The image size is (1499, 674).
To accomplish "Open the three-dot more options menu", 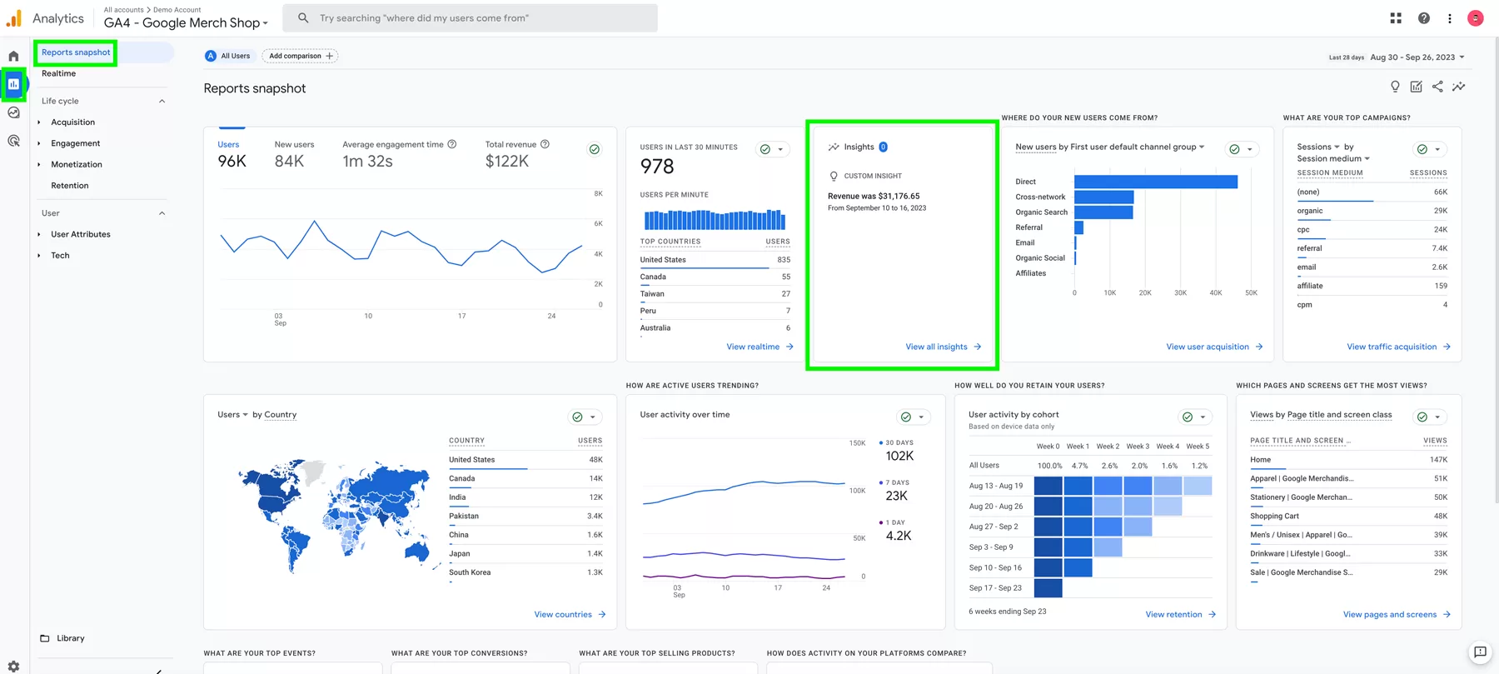I will pyautogui.click(x=1450, y=17).
